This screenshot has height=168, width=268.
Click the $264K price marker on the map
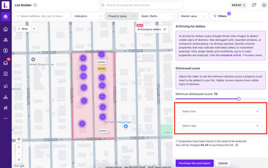pyautogui.click(x=102, y=62)
